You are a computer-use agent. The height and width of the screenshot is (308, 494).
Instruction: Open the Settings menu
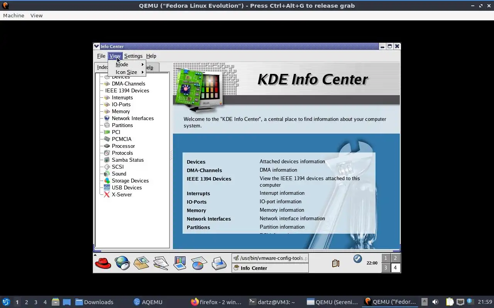click(133, 56)
